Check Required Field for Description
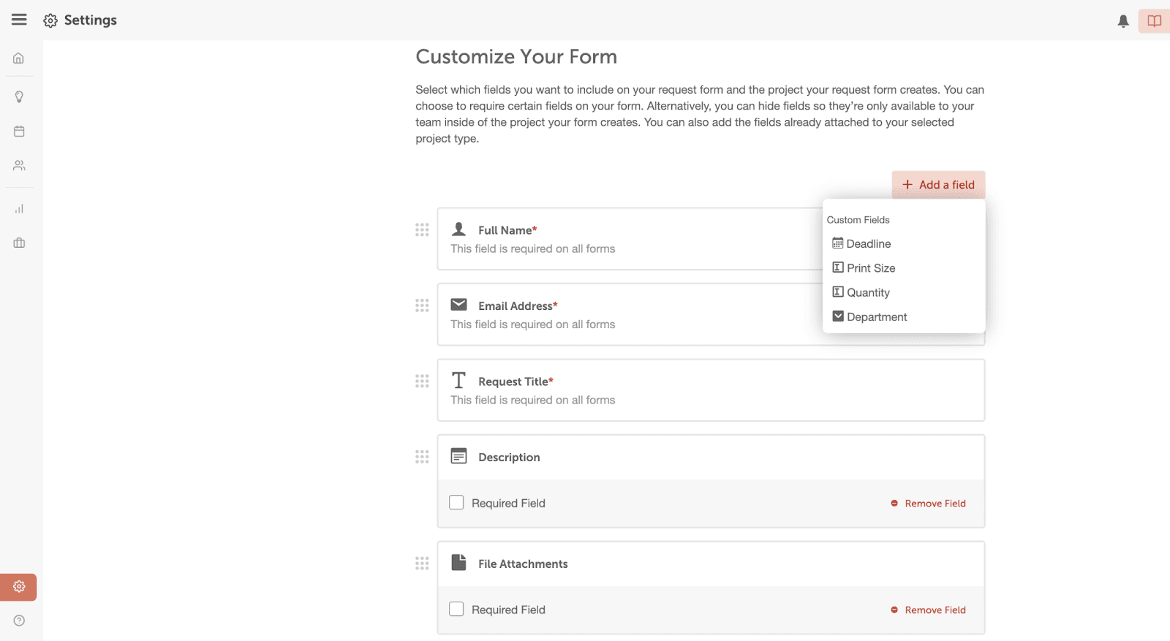The width and height of the screenshot is (1170, 641). click(x=456, y=503)
